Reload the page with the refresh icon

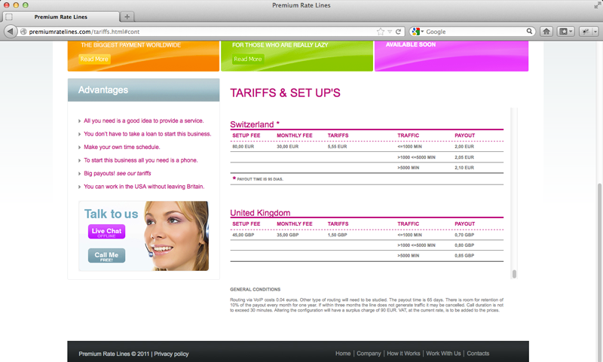399,32
